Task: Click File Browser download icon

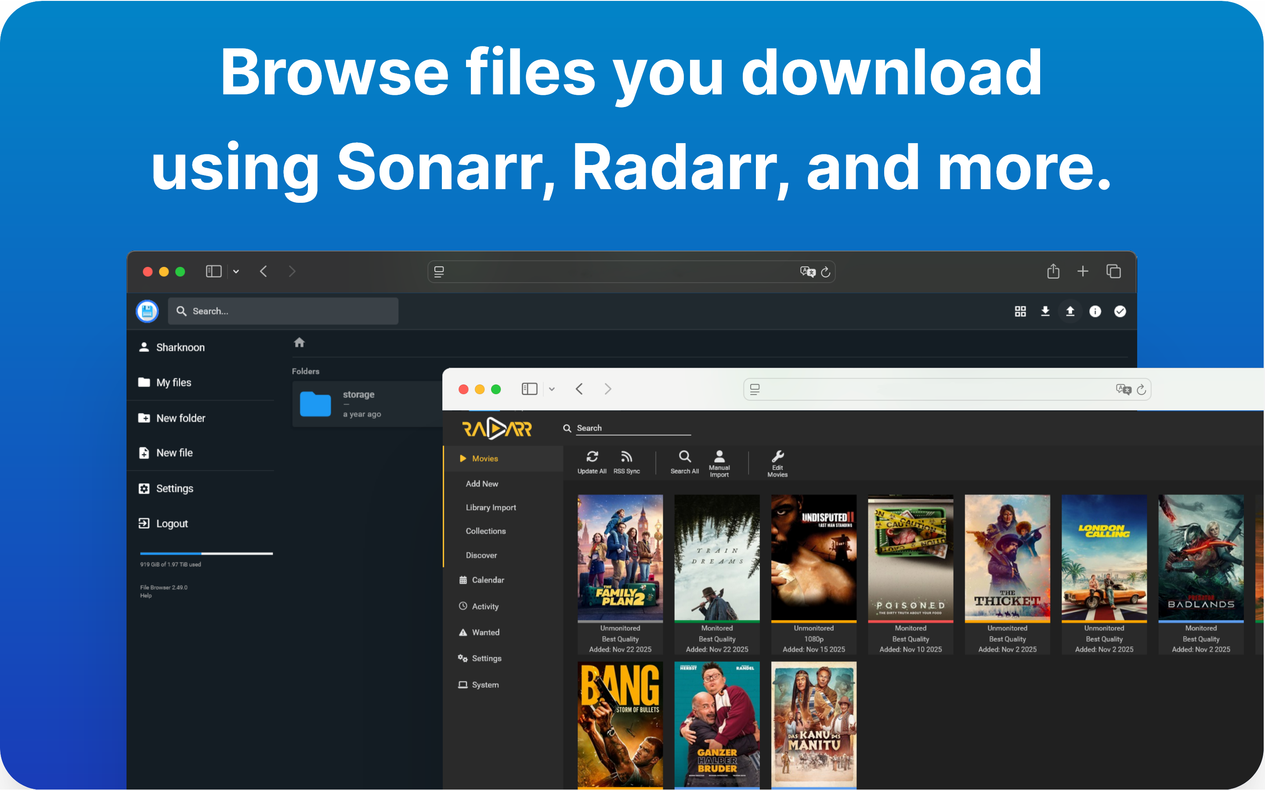Action: [1045, 312]
